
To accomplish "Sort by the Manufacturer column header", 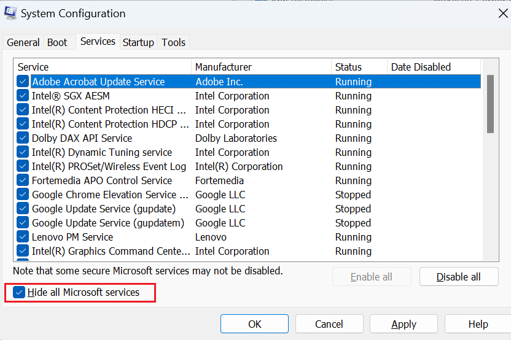I will [262, 67].
